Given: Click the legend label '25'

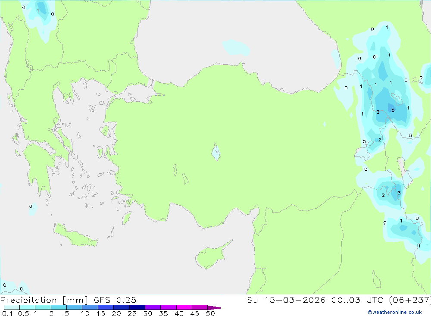Looking at the screenshot, I should click(132, 313).
